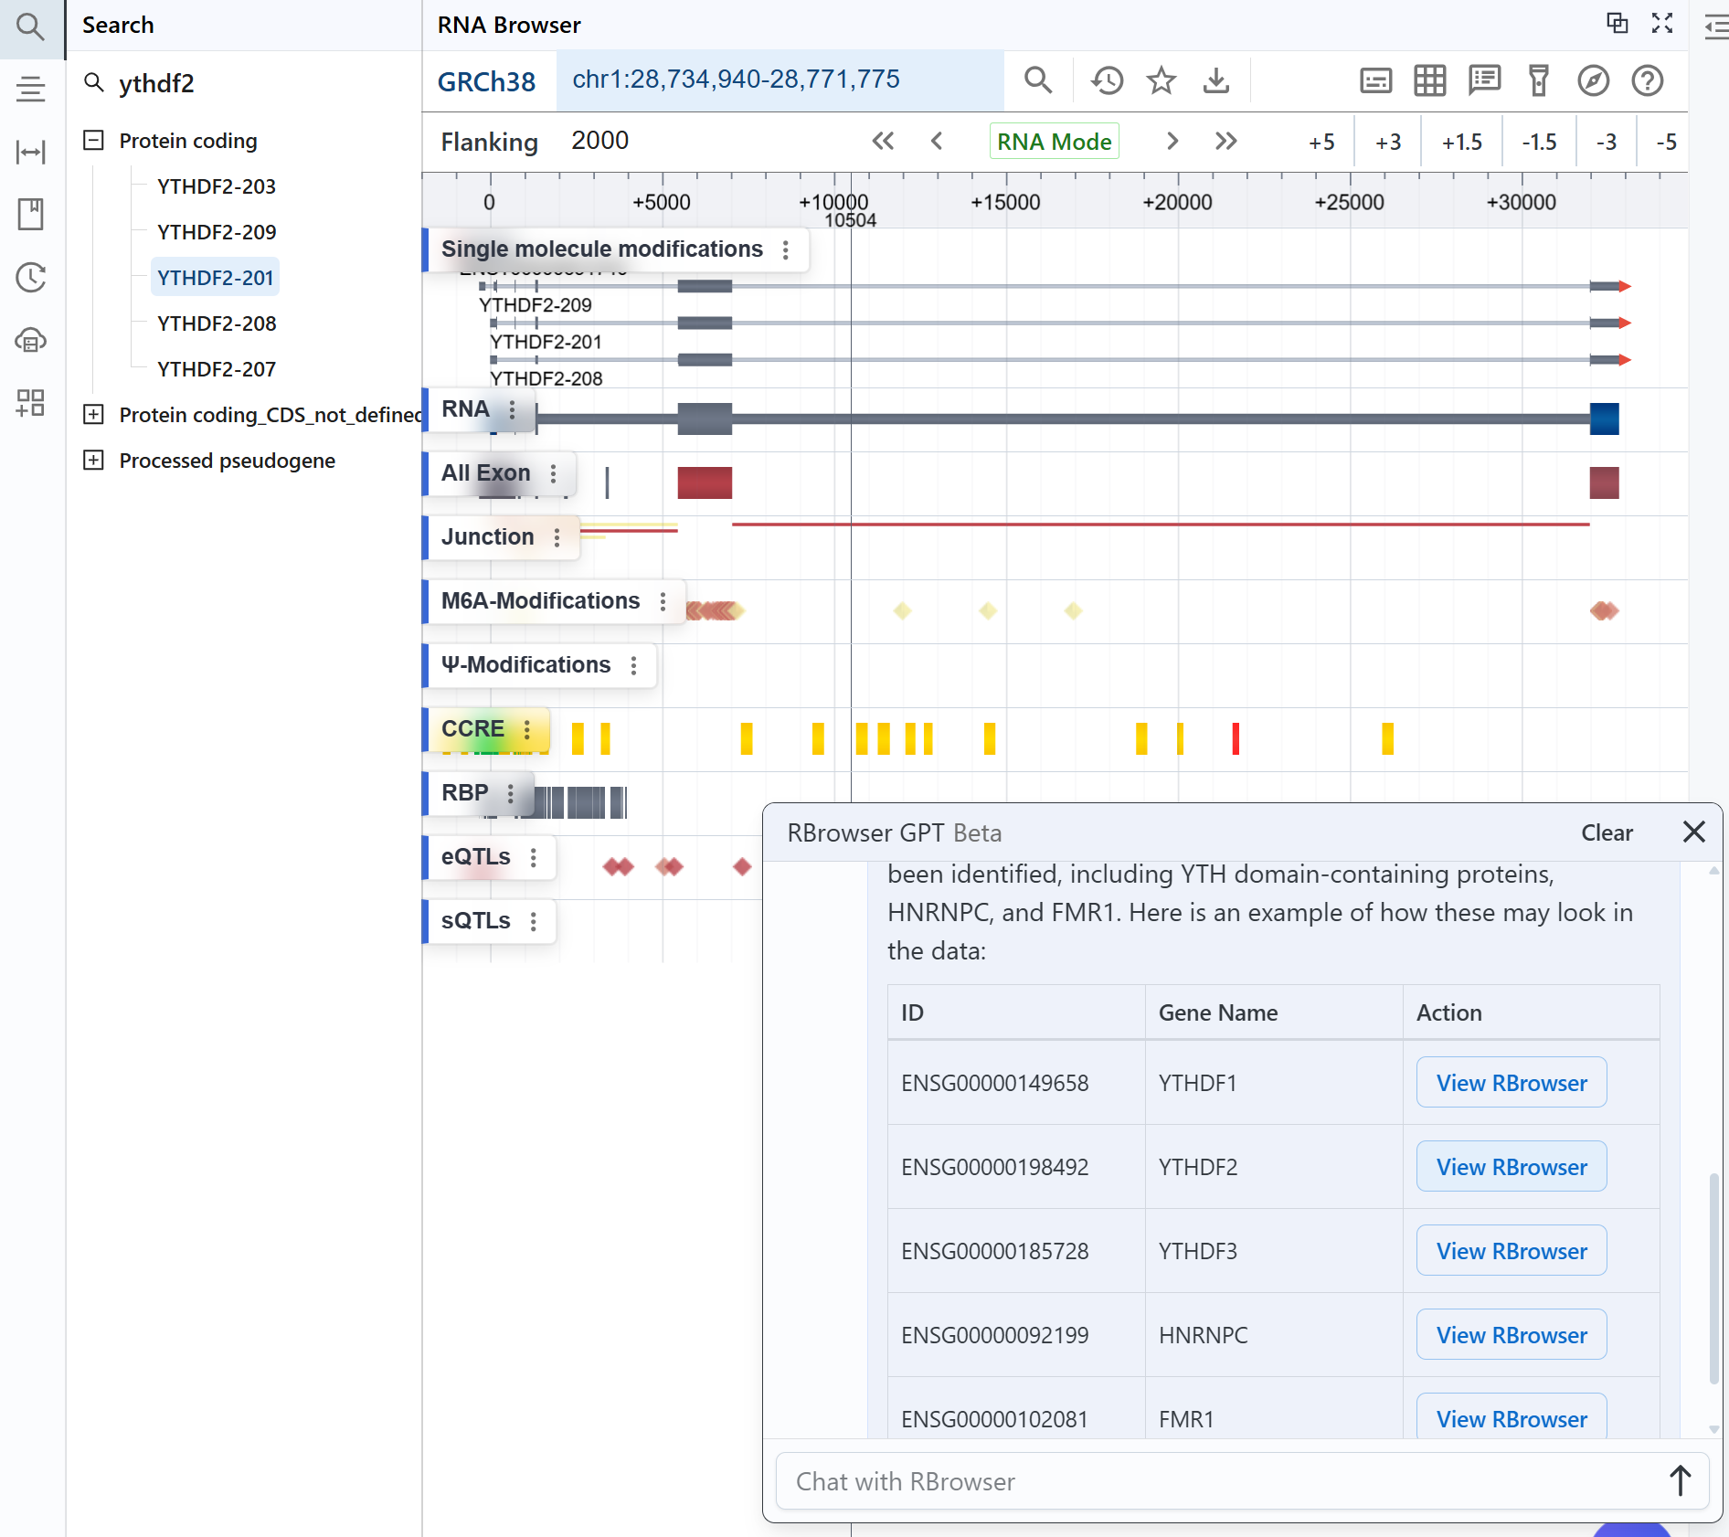
Task: Clear the RBrowser GPT chat
Action: pyautogui.click(x=1607, y=832)
